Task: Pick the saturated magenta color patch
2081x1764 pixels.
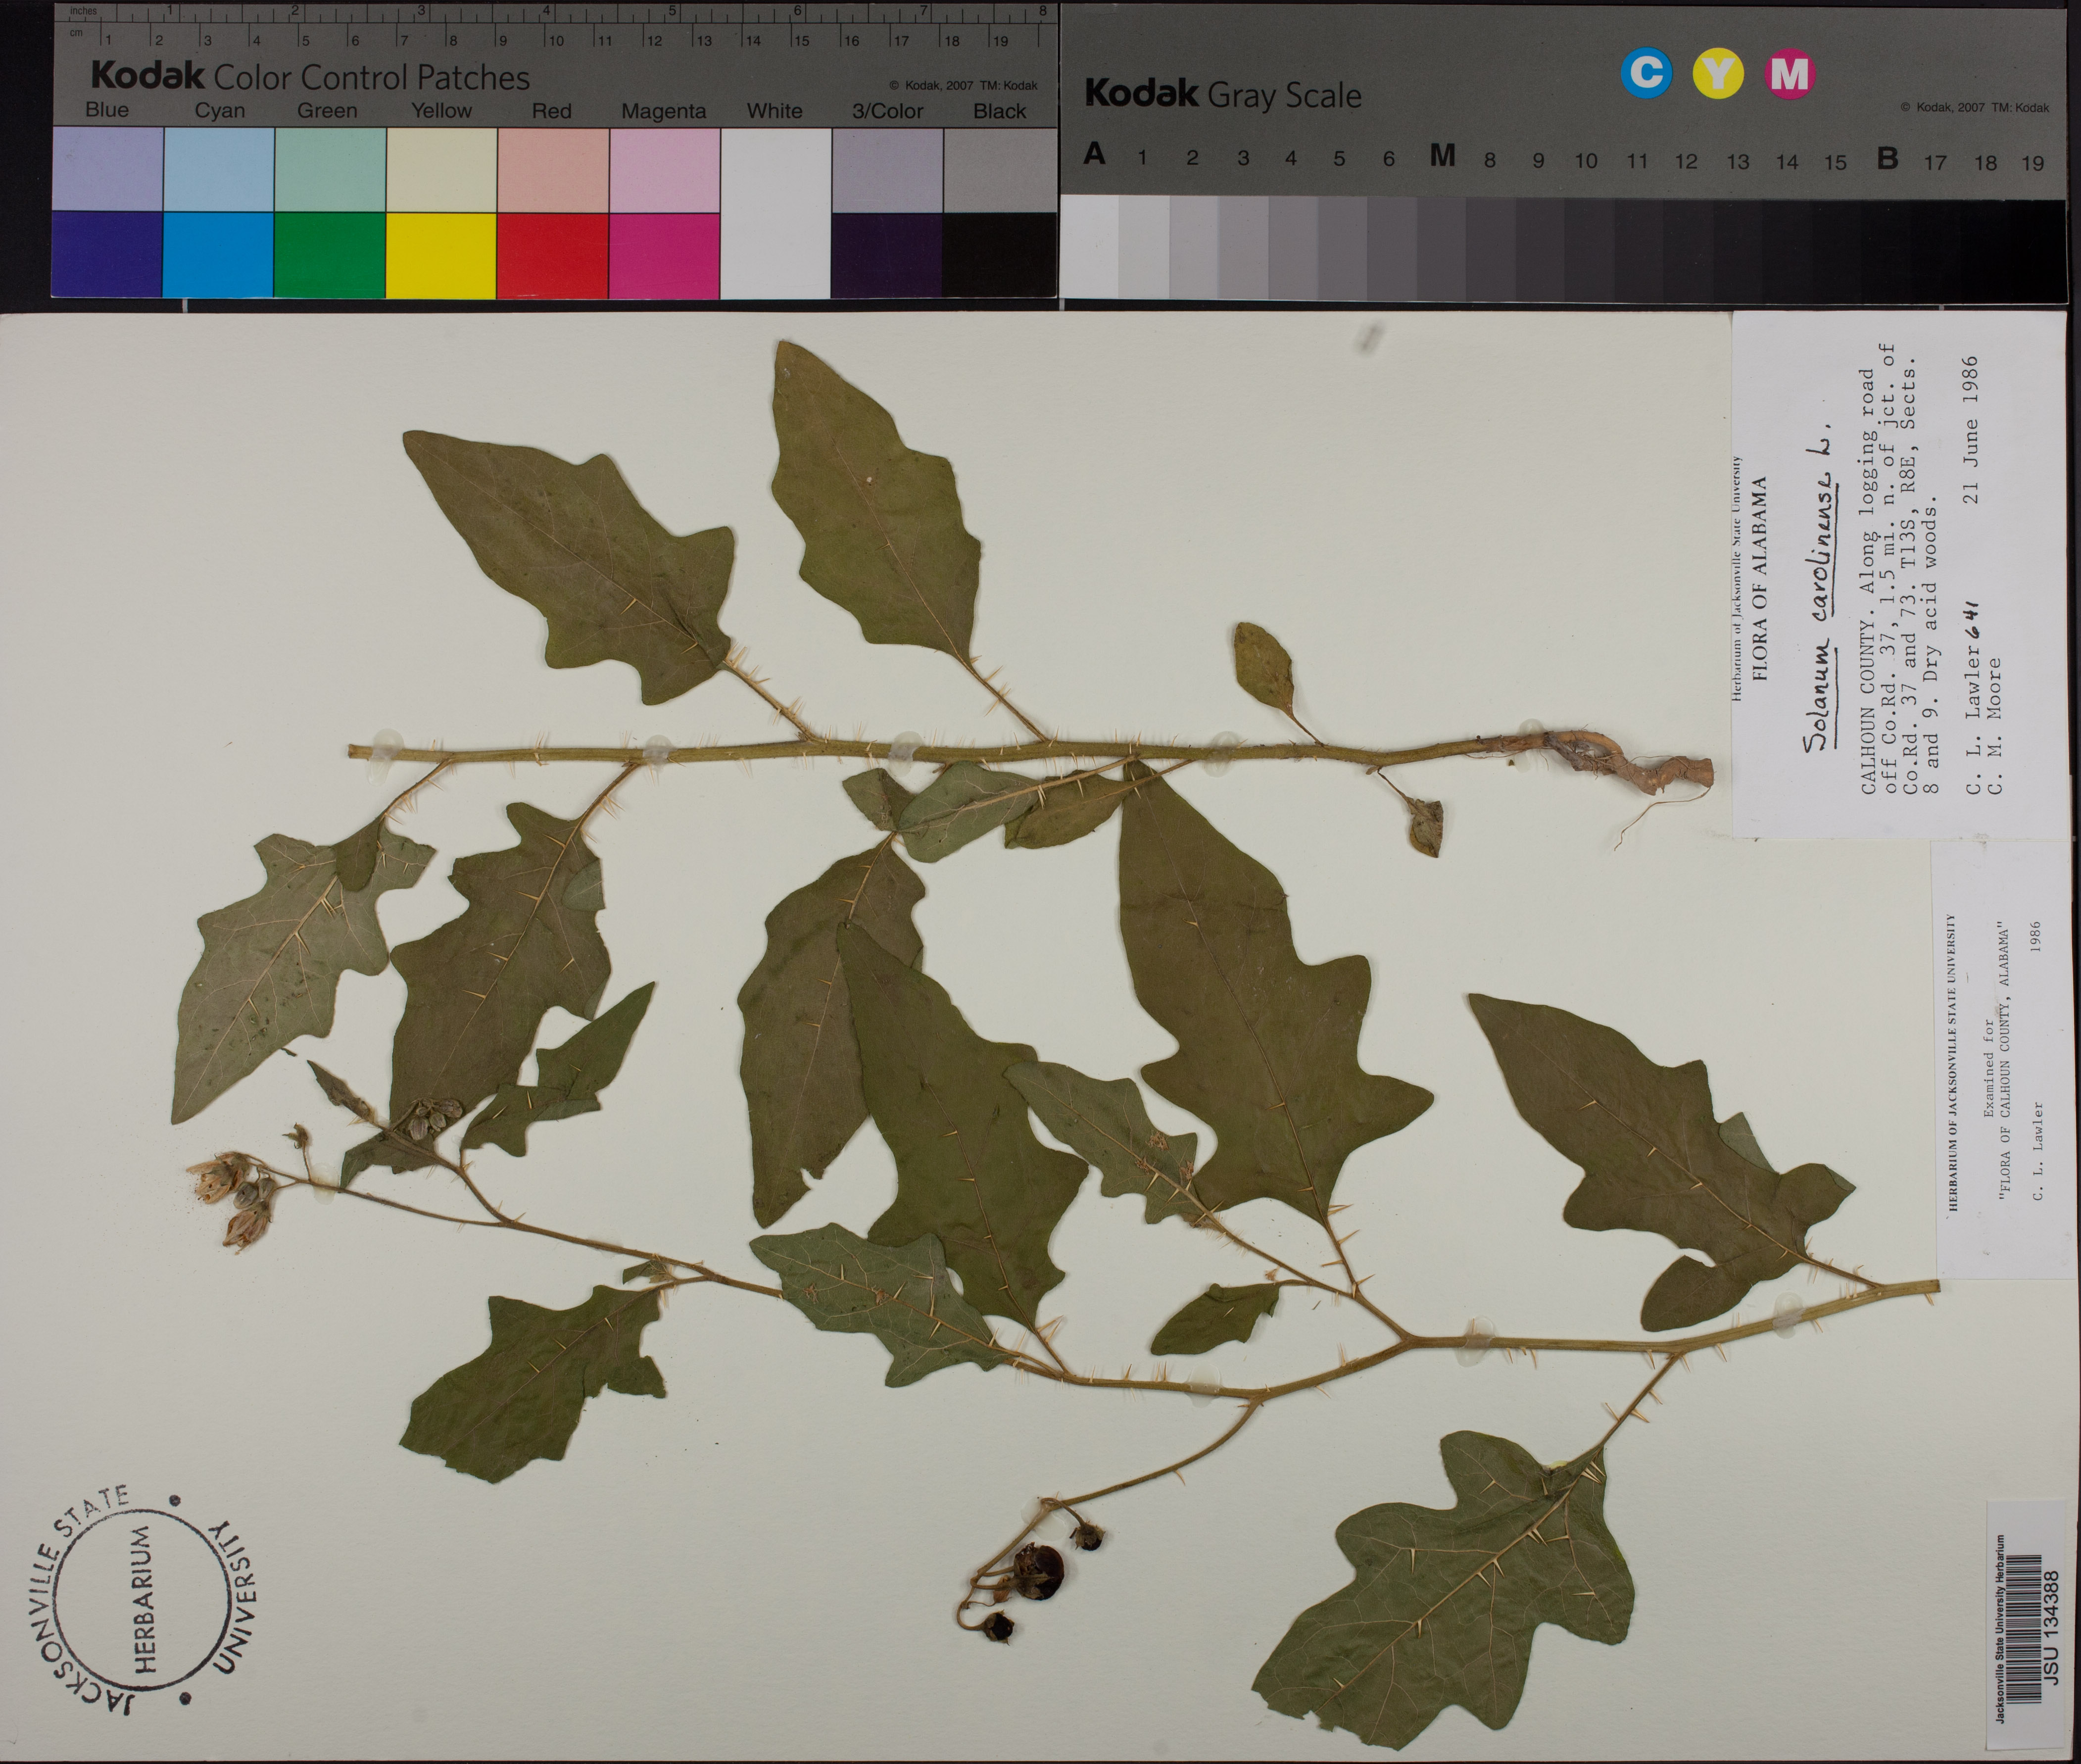Action: tap(664, 255)
